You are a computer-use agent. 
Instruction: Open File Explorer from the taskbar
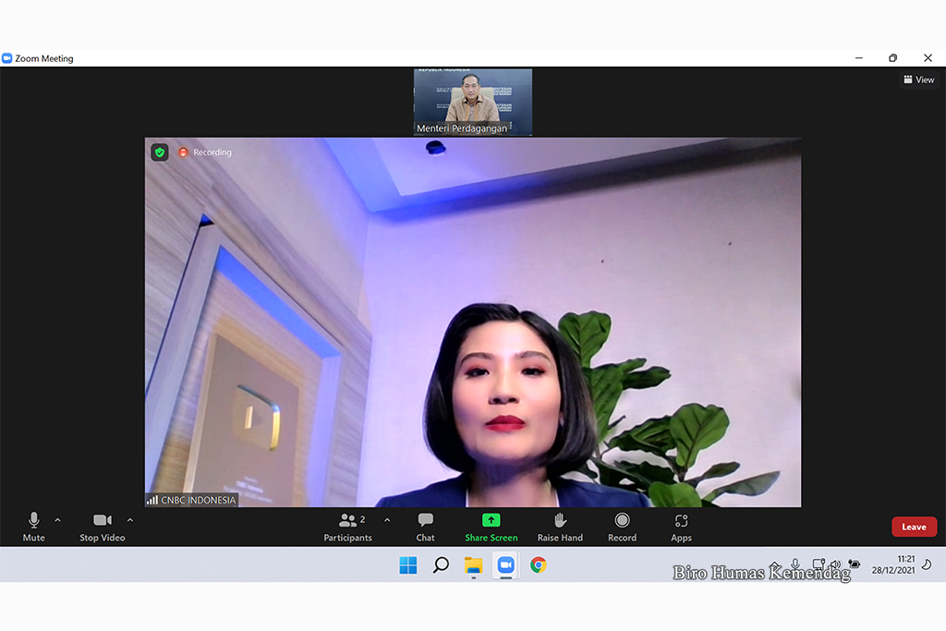click(473, 565)
